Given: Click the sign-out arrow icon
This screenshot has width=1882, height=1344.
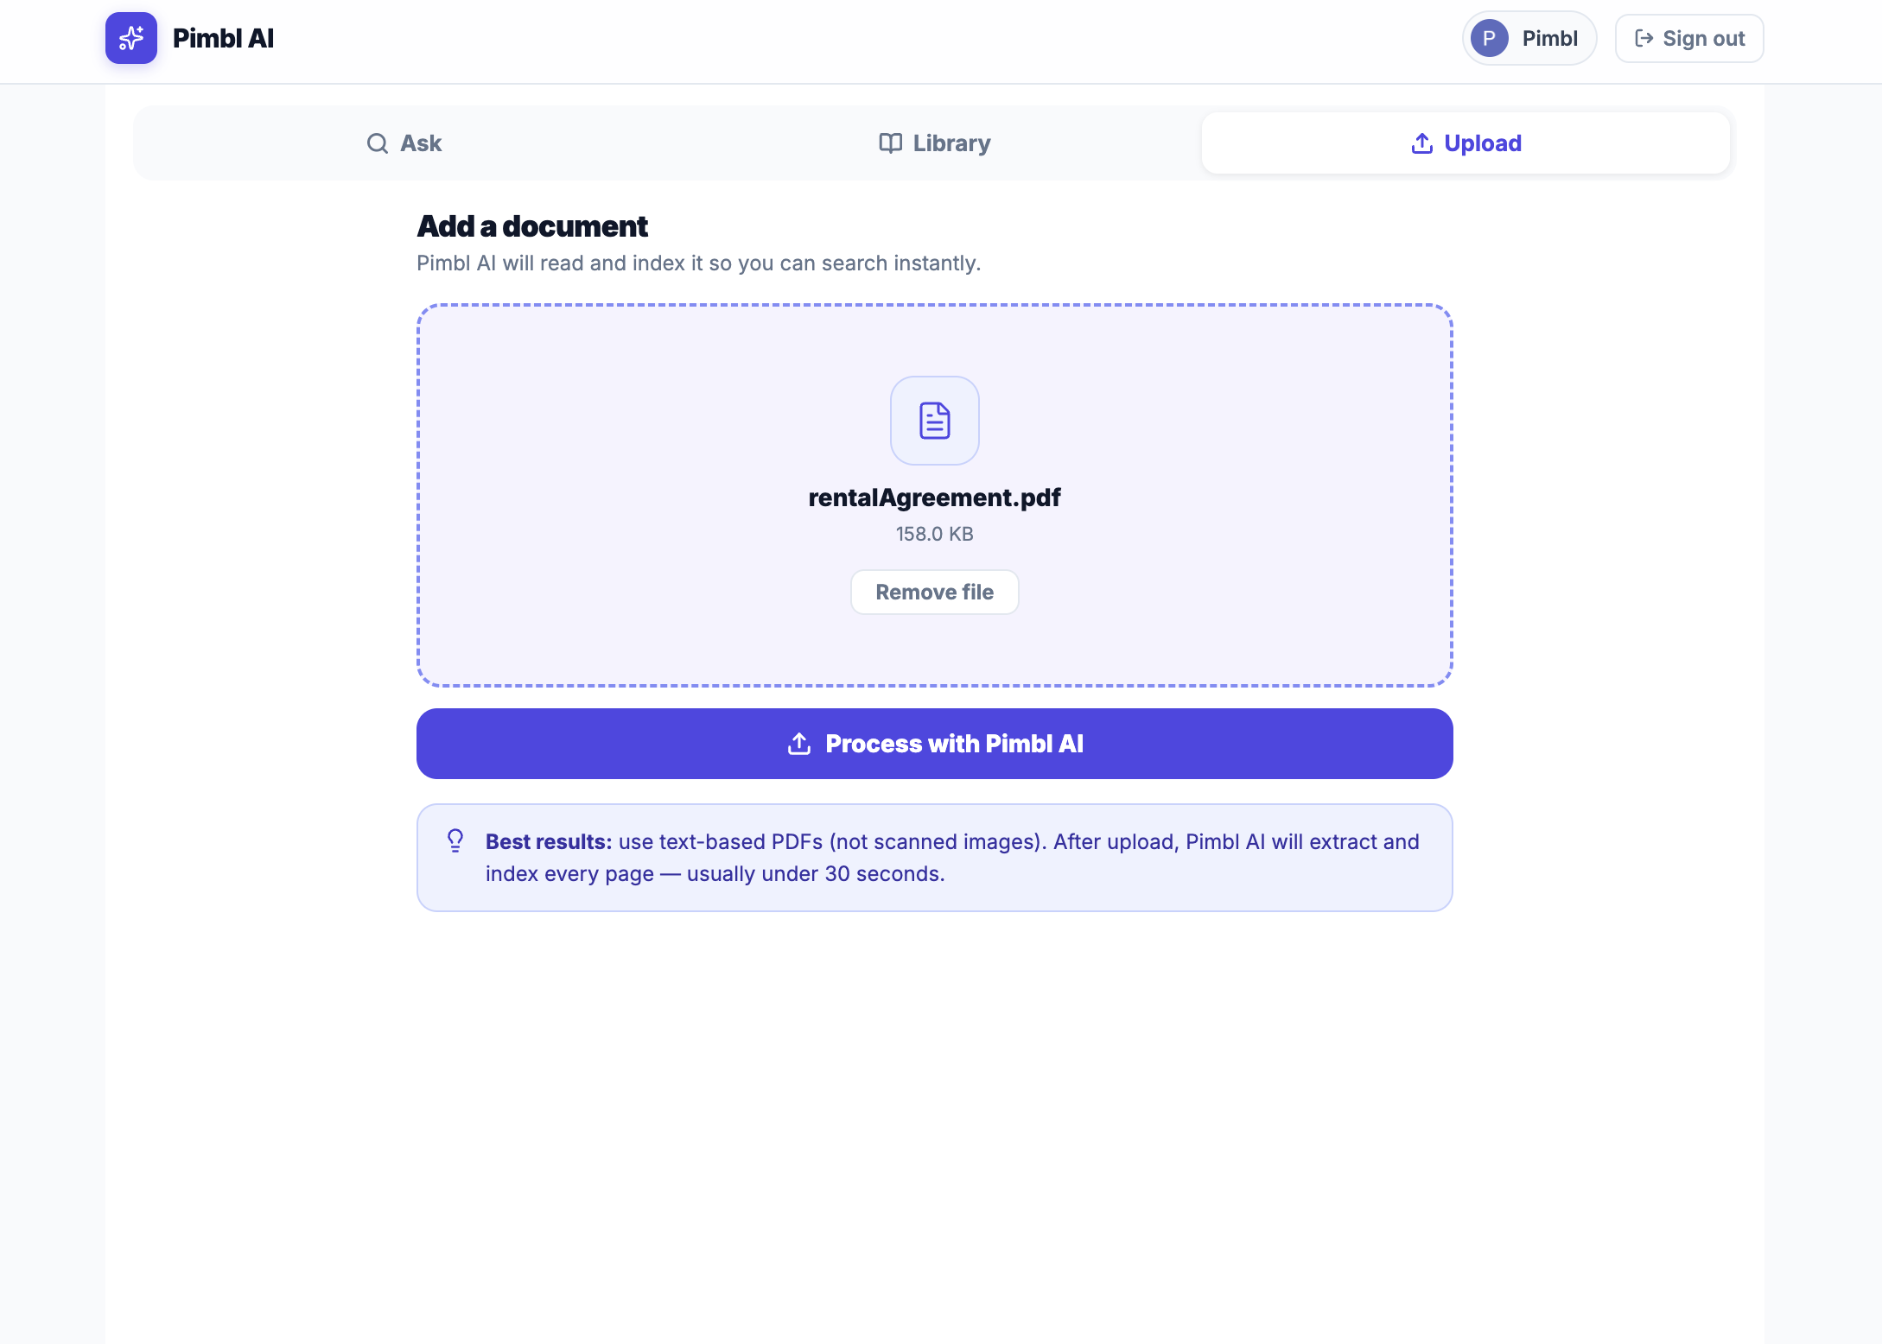Looking at the screenshot, I should 1644,38.
